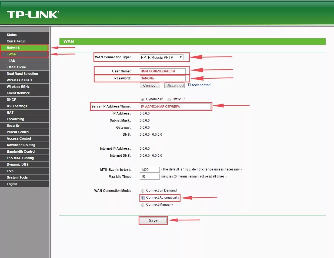Click the IP Address value 0.0.0.0
The width and height of the screenshot is (334, 258).
(x=145, y=113)
